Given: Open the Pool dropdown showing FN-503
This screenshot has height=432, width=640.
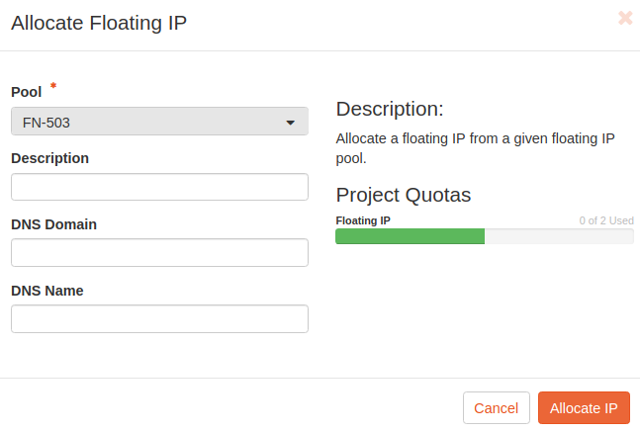Looking at the screenshot, I should pyautogui.click(x=158, y=122).
